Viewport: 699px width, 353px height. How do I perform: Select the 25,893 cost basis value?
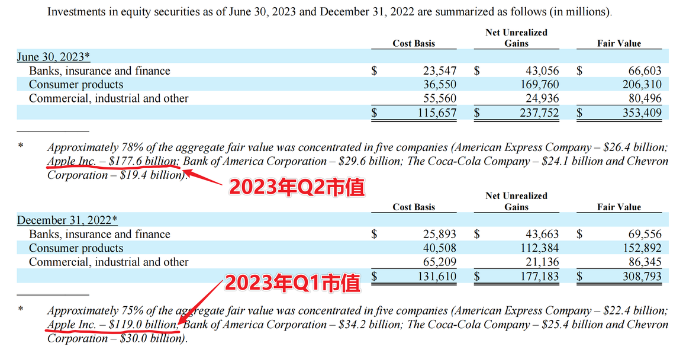(440, 235)
